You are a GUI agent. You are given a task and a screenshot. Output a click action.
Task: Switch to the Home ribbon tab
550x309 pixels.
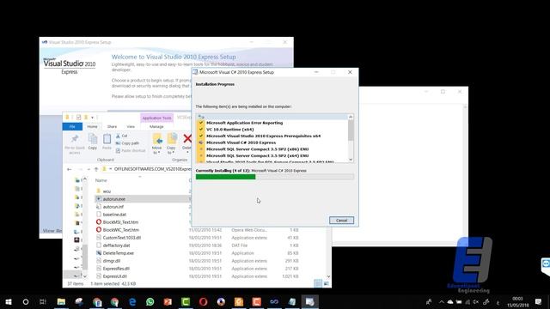coord(92,126)
